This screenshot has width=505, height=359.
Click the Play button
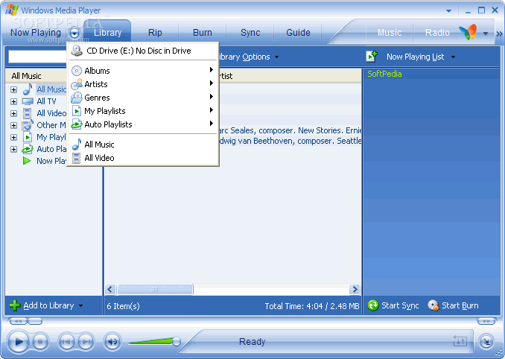pyautogui.click(x=19, y=342)
